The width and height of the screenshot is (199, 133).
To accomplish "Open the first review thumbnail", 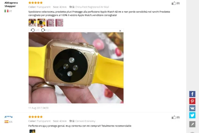I will pos(32,22).
